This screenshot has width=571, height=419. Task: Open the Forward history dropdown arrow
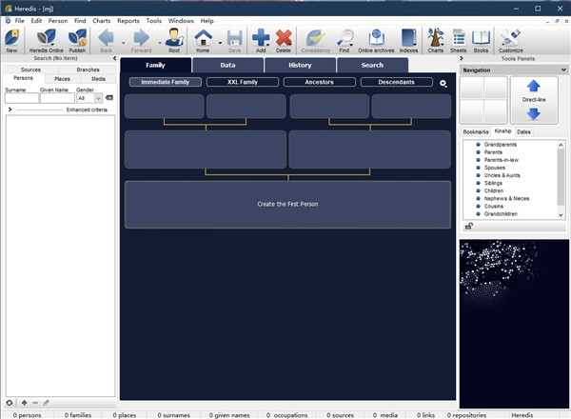(x=160, y=43)
